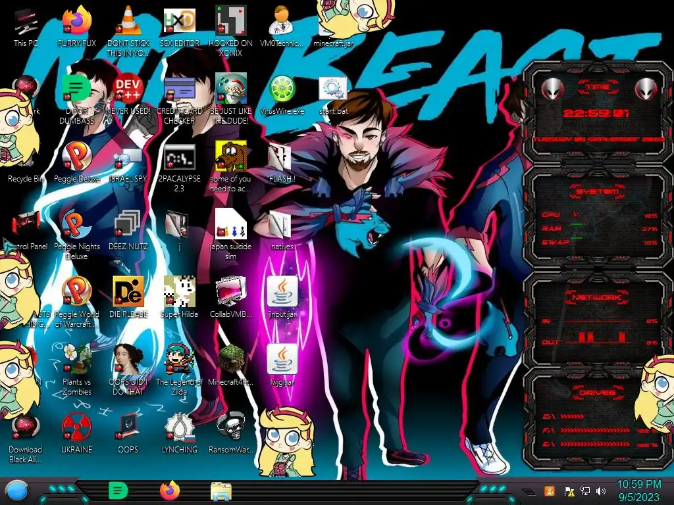This screenshot has height=505, width=674.
Task: Click the network OUT graph row
Action: tap(600, 339)
